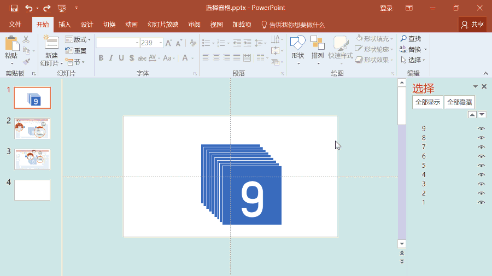This screenshot has width=492, height=276.
Task: Apply Bold formatting button
Action: (101, 58)
